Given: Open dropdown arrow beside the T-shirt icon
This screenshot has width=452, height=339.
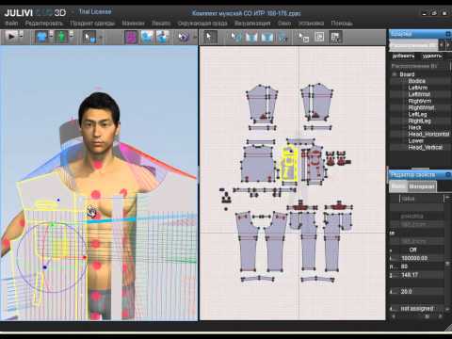Looking at the screenshot, I should coord(51,35).
